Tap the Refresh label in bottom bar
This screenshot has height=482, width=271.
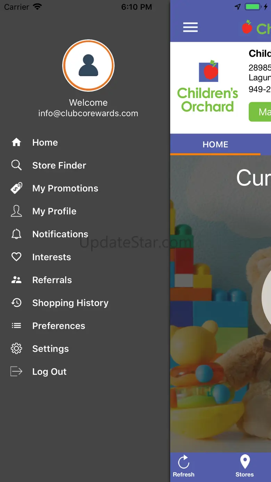[x=183, y=474]
